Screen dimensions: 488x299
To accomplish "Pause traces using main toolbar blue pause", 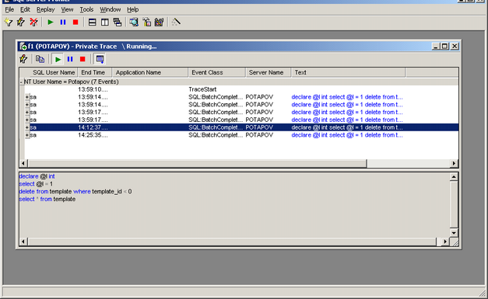I will pos(63,22).
